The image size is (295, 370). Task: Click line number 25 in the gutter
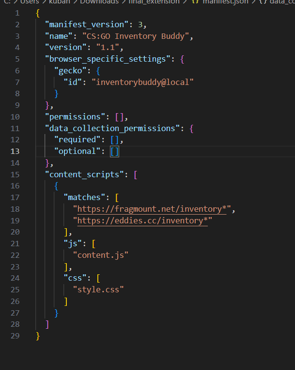pyautogui.click(x=15, y=290)
